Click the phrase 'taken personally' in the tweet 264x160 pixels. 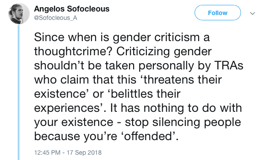click(149, 66)
